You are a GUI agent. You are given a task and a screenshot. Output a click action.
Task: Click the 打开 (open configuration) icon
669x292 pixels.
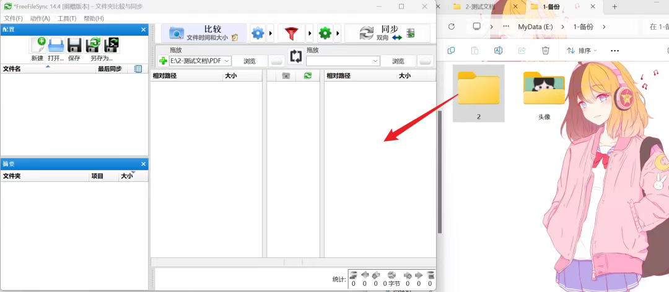click(x=56, y=45)
